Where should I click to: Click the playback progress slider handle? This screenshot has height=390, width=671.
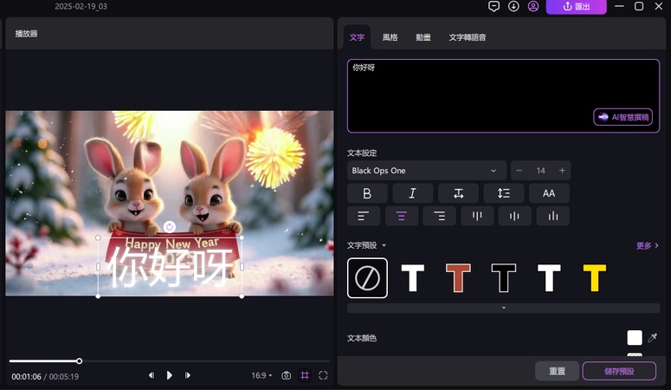(x=79, y=361)
